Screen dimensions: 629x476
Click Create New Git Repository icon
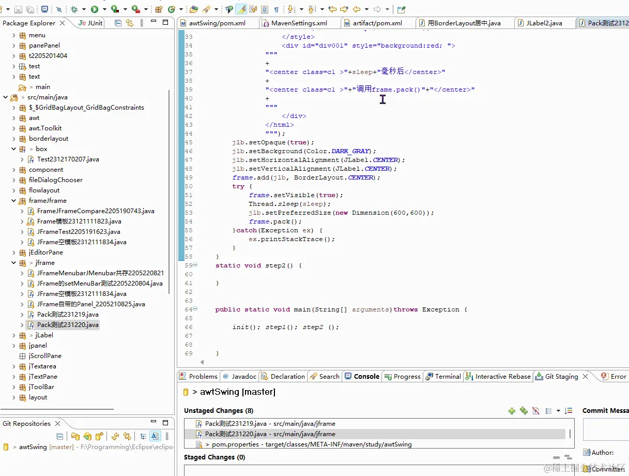click(99, 436)
